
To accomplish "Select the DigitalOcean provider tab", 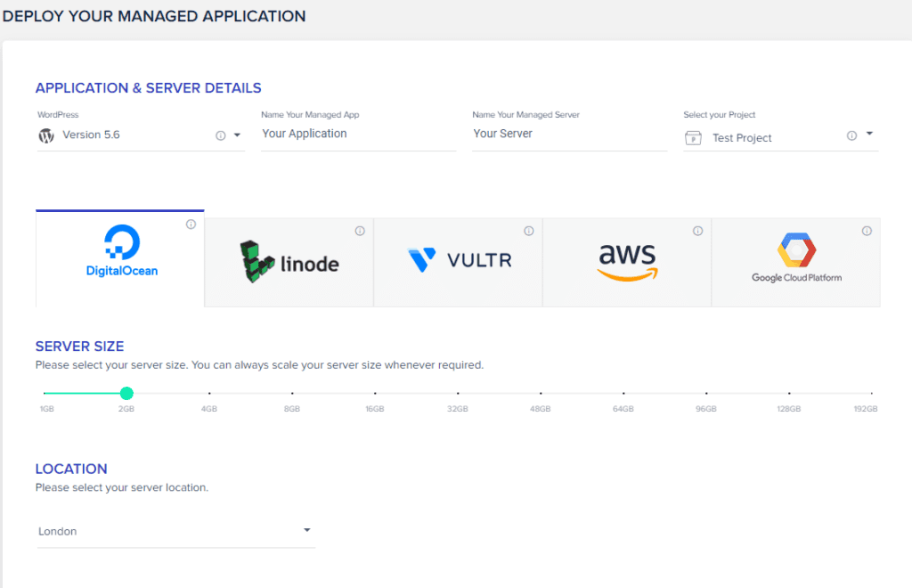I will 120,258.
